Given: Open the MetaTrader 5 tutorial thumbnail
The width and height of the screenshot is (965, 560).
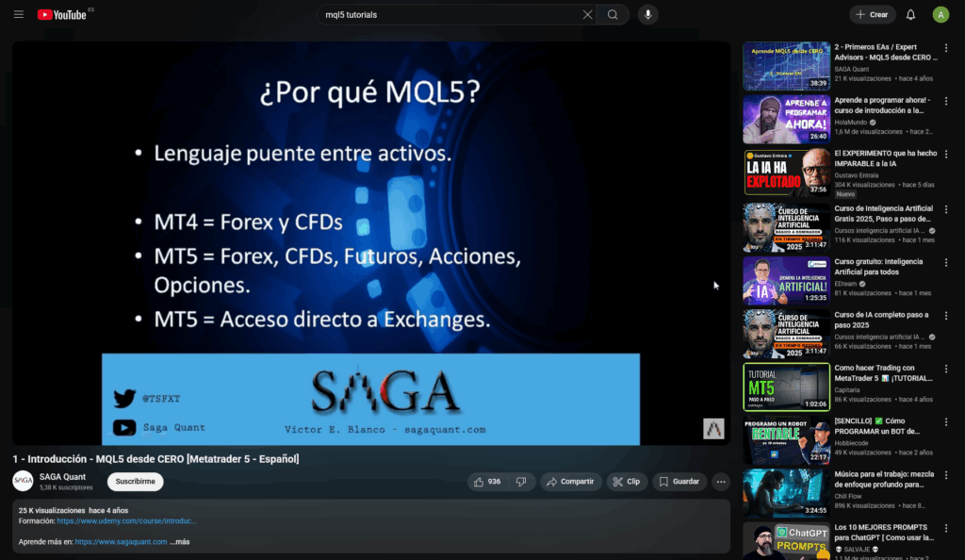Looking at the screenshot, I should (786, 387).
